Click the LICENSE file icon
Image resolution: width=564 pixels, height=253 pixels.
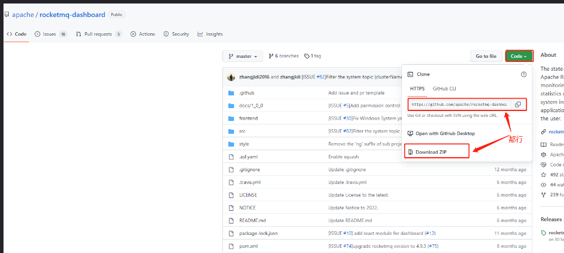point(231,195)
